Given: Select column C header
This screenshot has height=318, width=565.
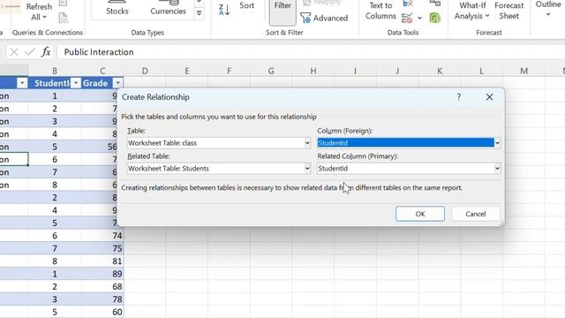Looking at the screenshot, I should click(x=102, y=71).
